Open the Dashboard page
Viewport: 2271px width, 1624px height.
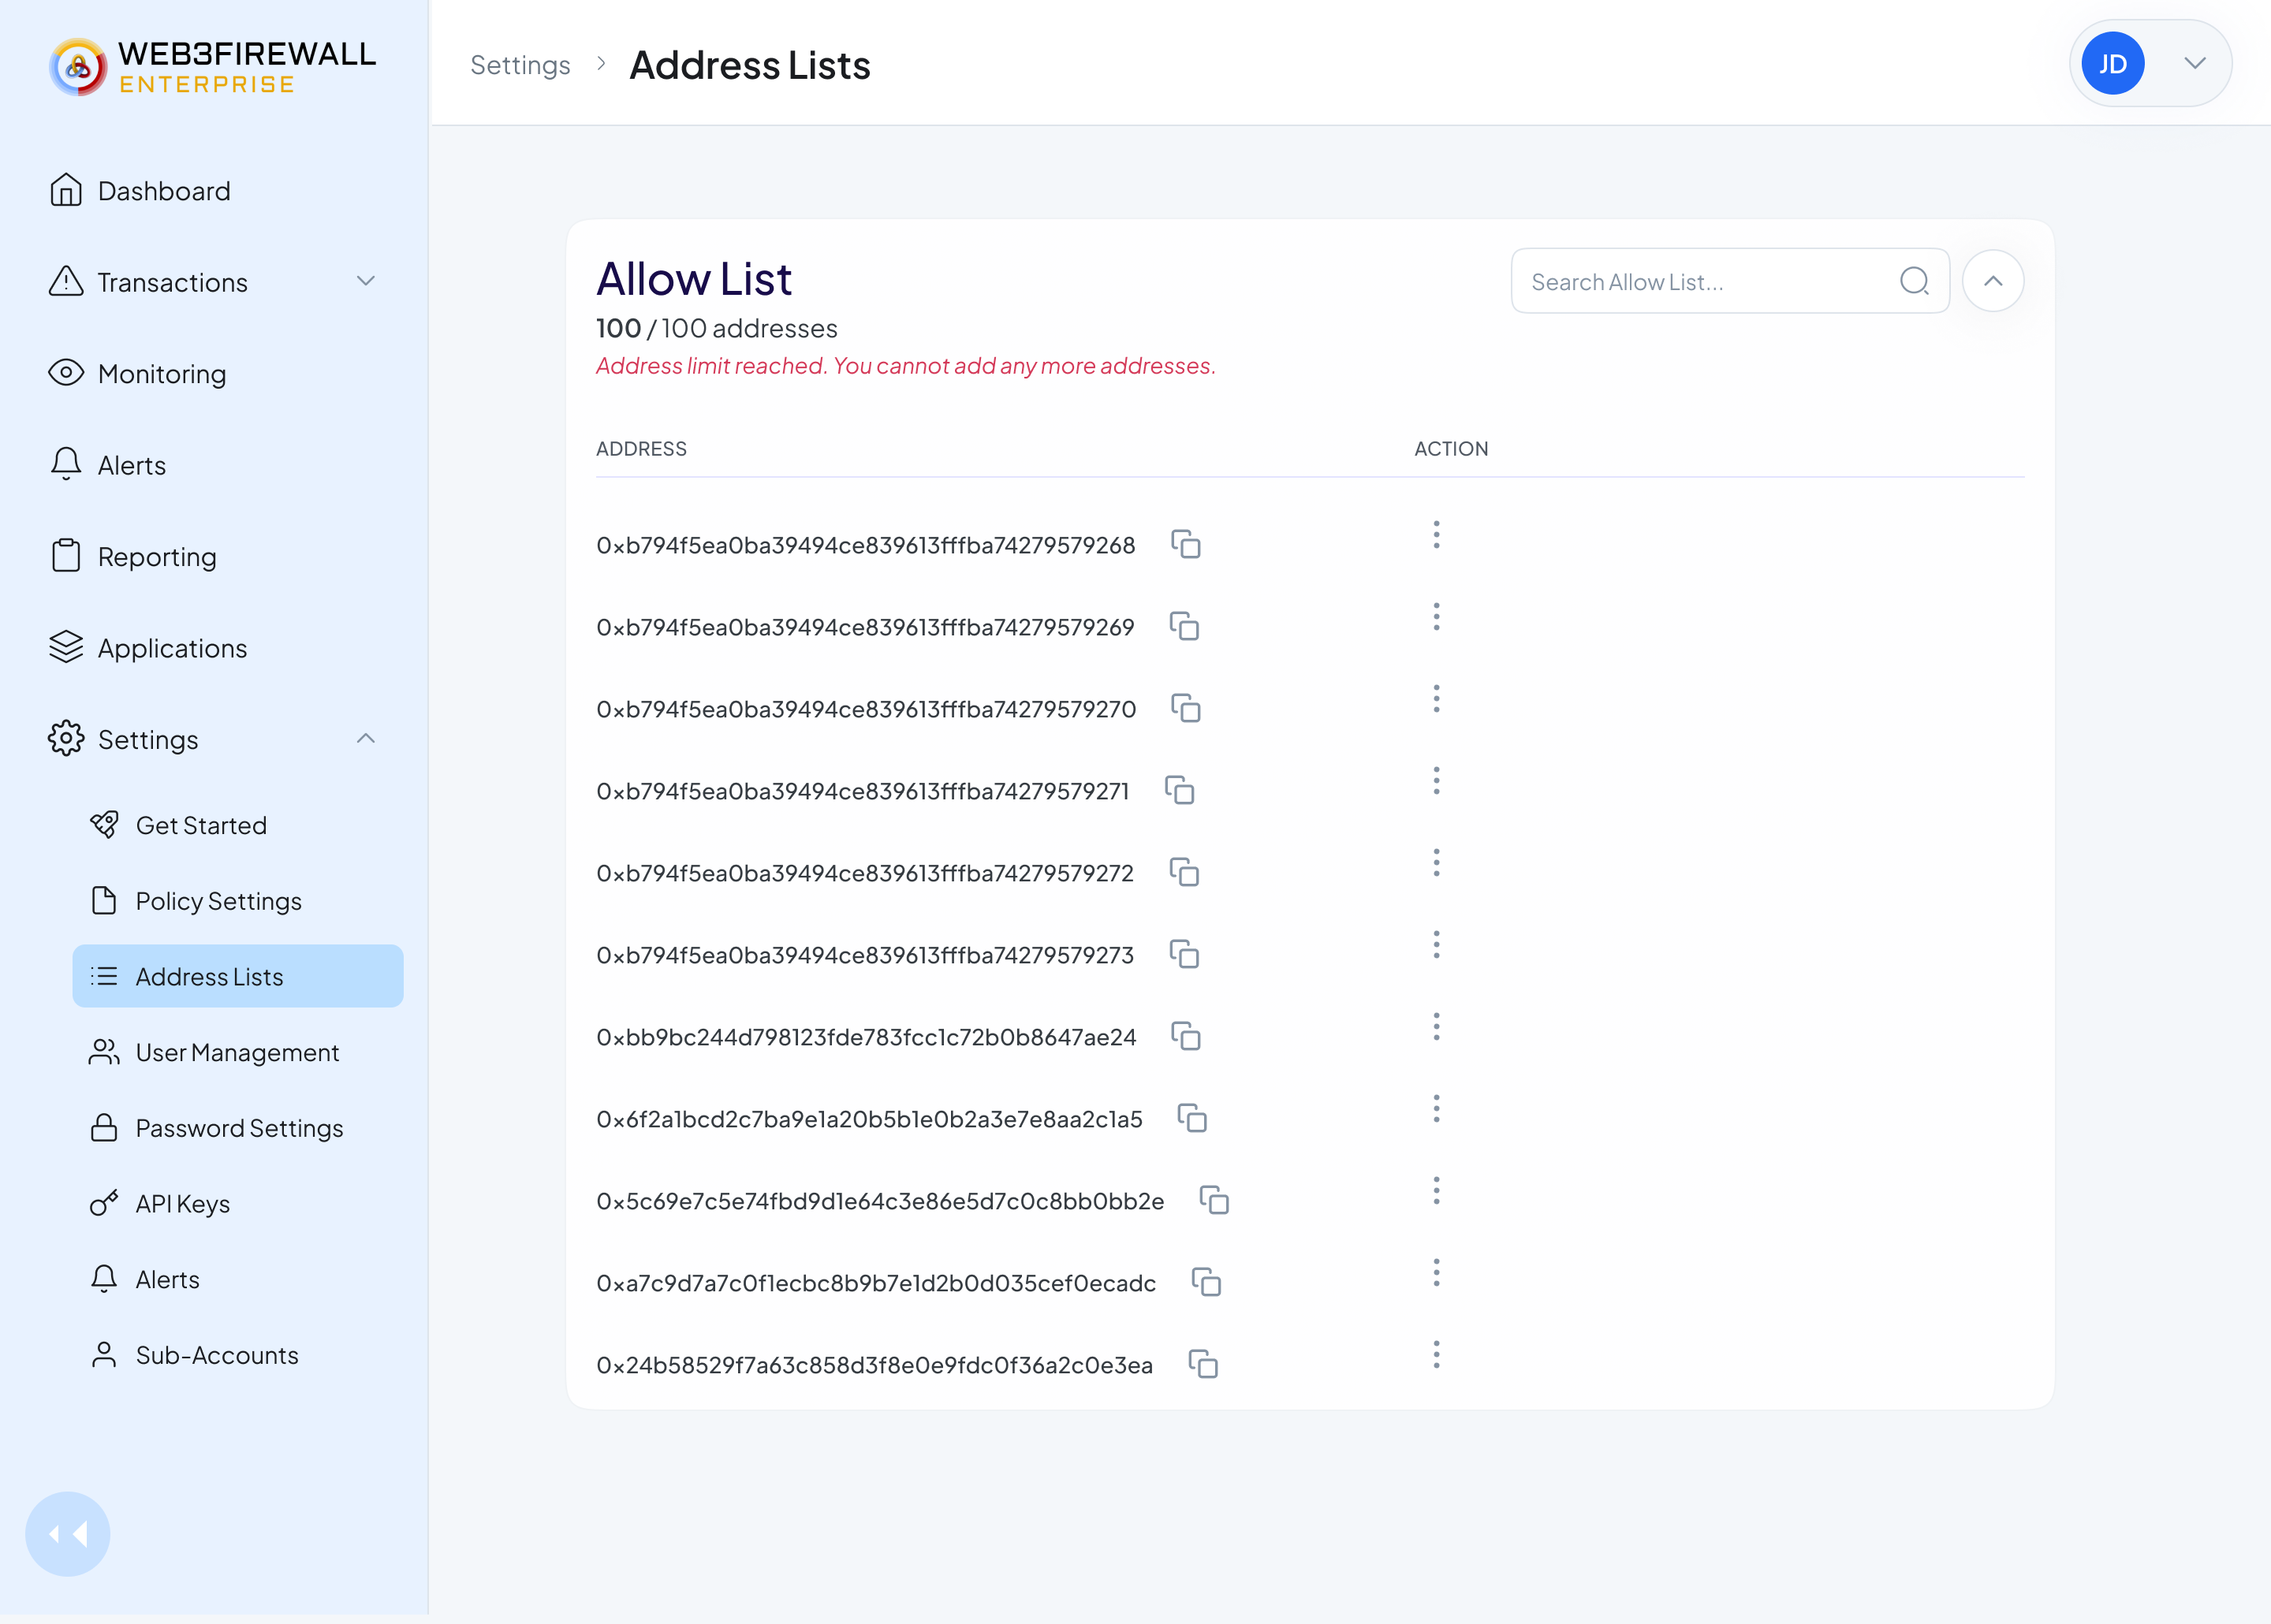(140, 191)
